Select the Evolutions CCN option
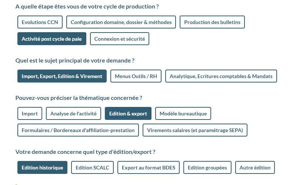 click(40, 22)
